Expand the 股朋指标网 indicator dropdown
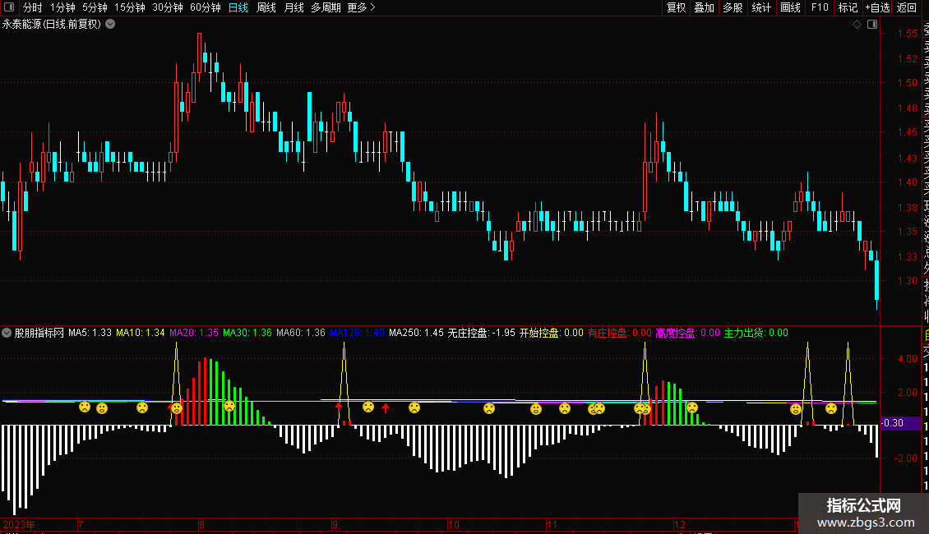Viewport: 929px width, 534px height. (7, 333)
